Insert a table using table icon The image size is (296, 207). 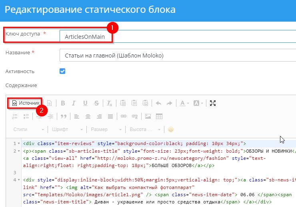(x=159, y=116)
